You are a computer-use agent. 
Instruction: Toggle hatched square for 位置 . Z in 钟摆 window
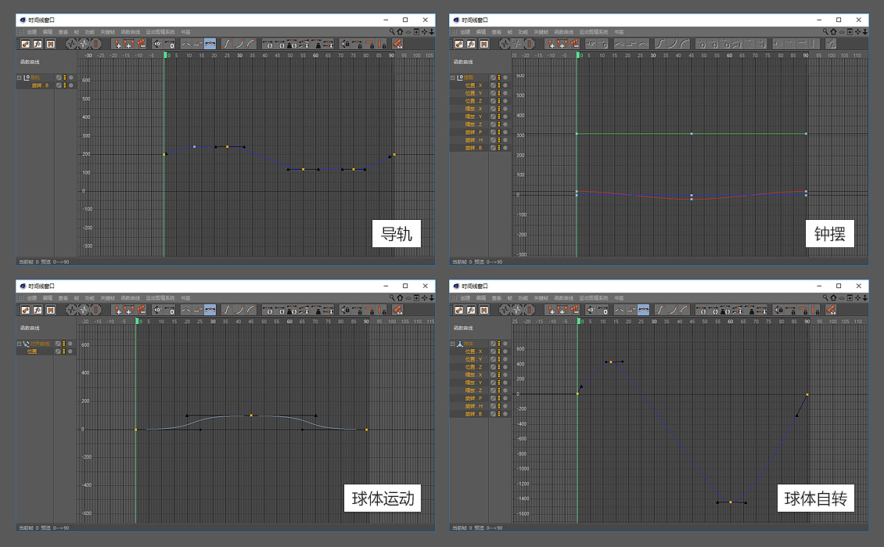click(x=493, y=101)
